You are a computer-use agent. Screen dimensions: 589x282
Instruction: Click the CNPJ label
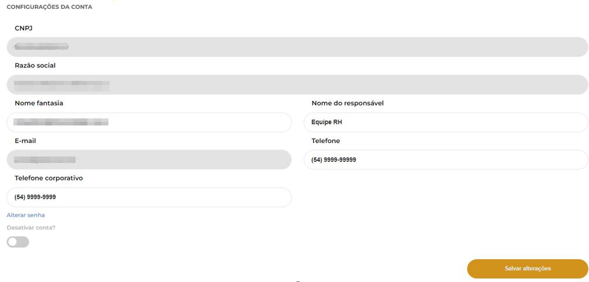pos(23,28)
